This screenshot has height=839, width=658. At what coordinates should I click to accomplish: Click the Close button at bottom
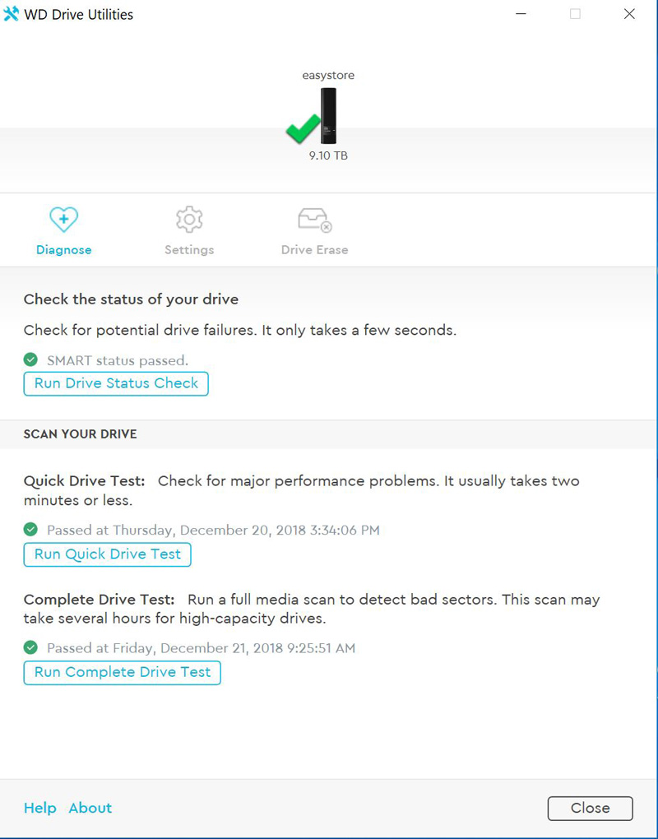click(590, 808)
